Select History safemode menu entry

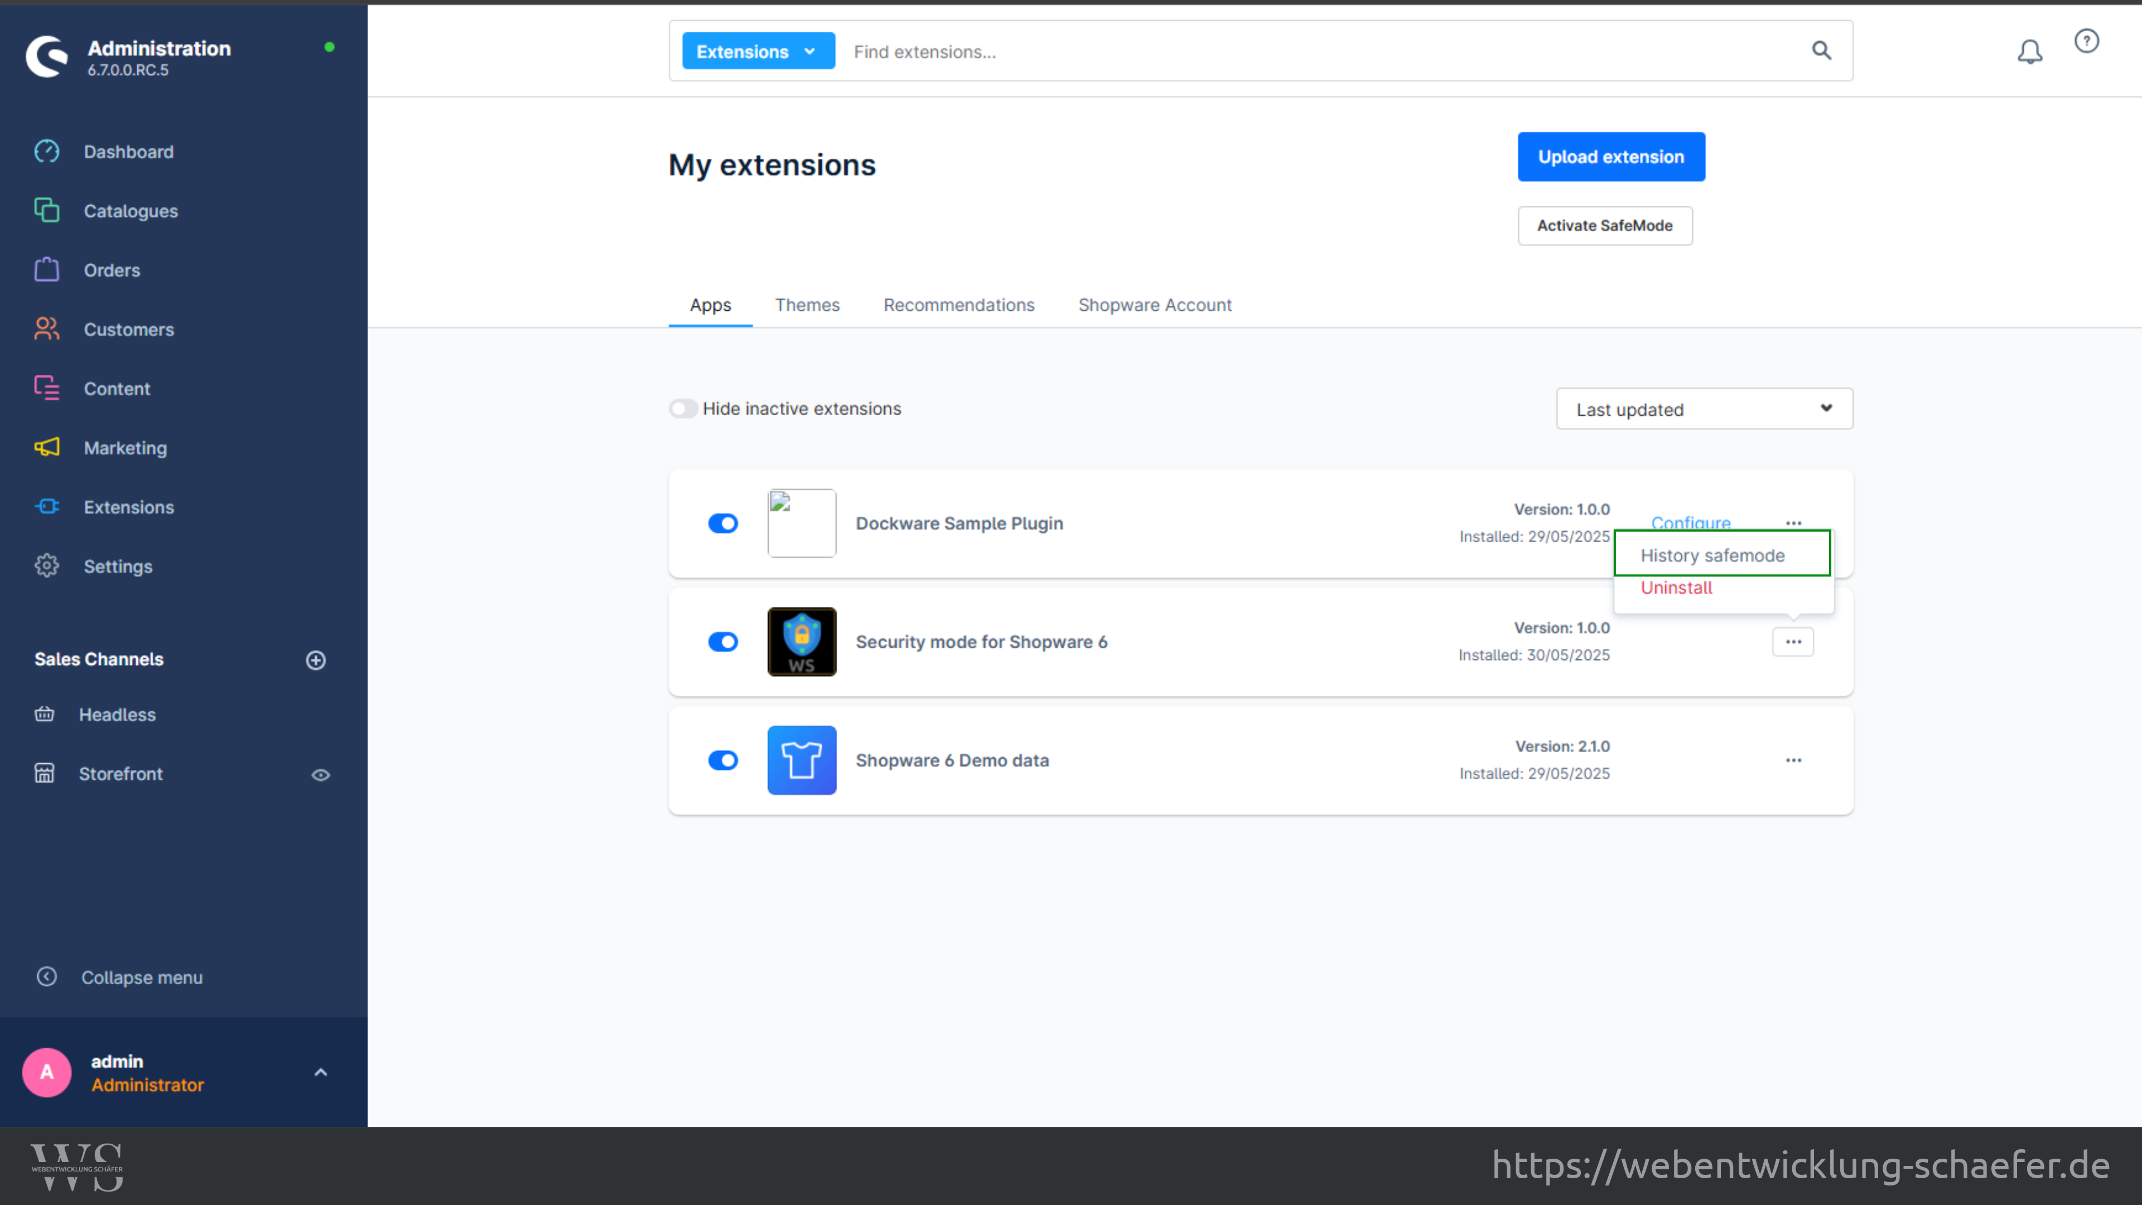pyautogui.click(x=1722, y=554)
